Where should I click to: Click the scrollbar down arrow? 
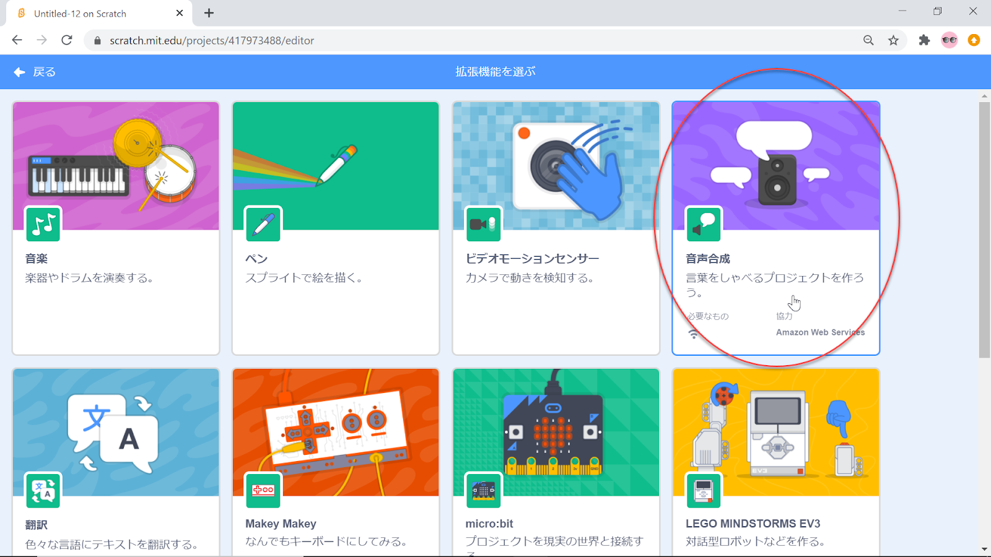coord(984,549)
